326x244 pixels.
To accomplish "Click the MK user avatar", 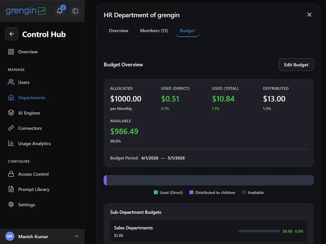I will pos(10,236).
